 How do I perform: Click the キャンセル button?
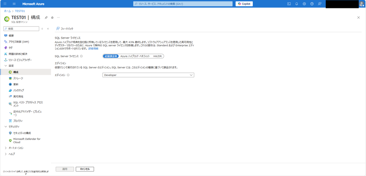click(85, 169)
